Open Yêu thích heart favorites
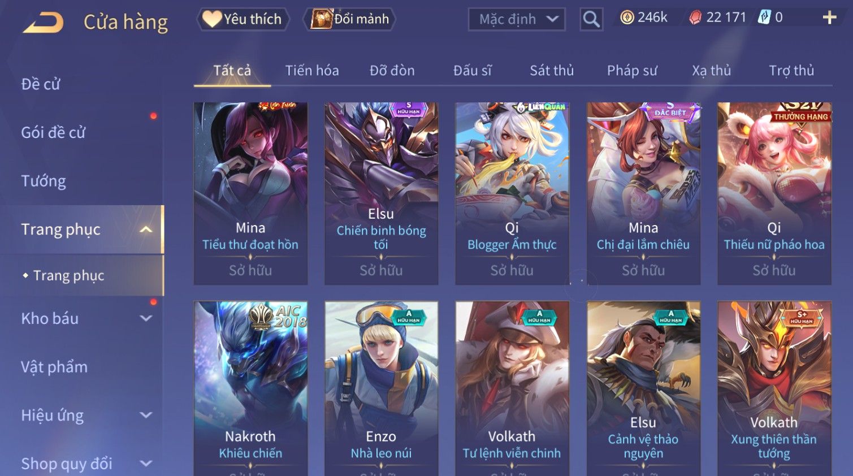 tap(243, 19)
